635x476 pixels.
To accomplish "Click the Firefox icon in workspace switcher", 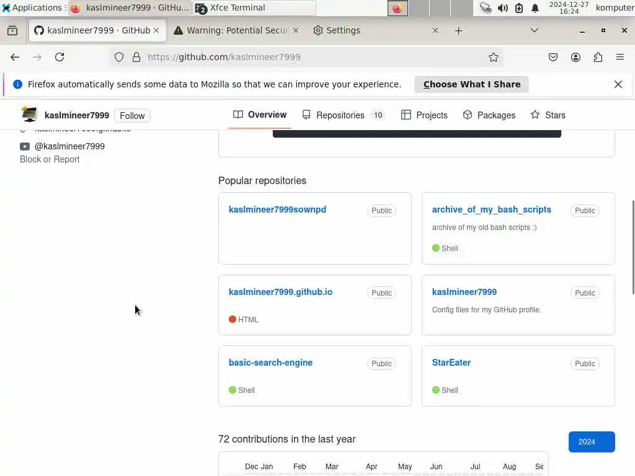I will 397,8.
